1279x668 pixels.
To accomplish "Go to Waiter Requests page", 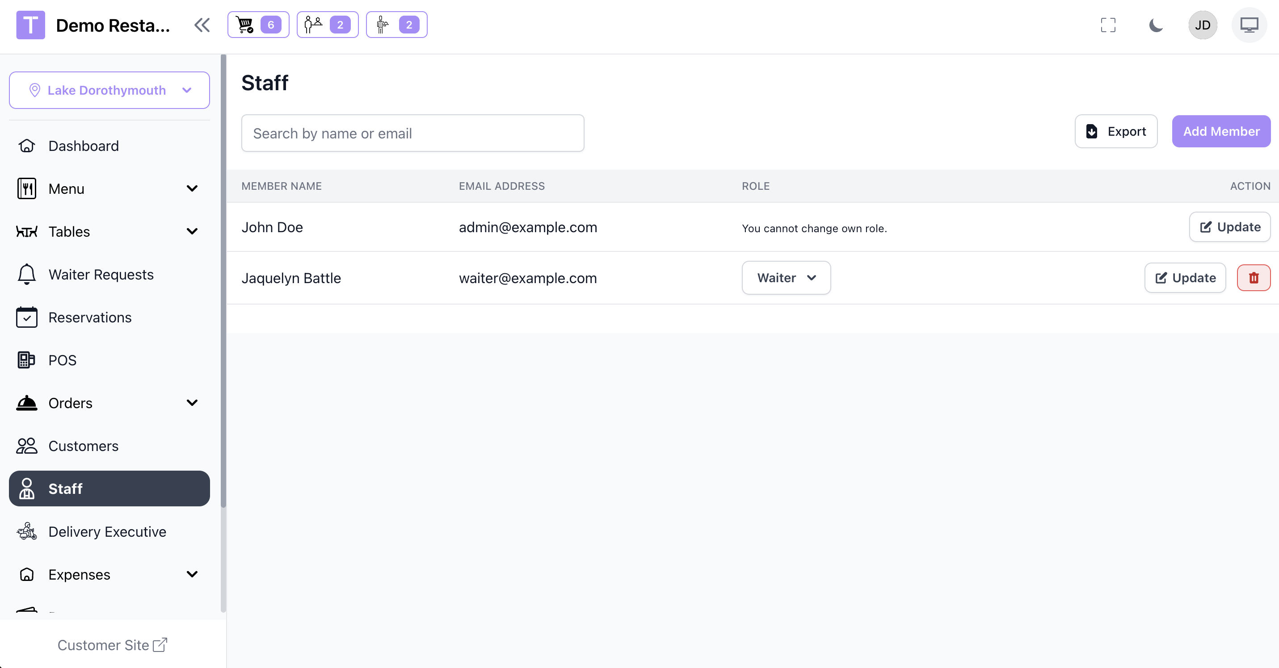I will coord(101,275).
